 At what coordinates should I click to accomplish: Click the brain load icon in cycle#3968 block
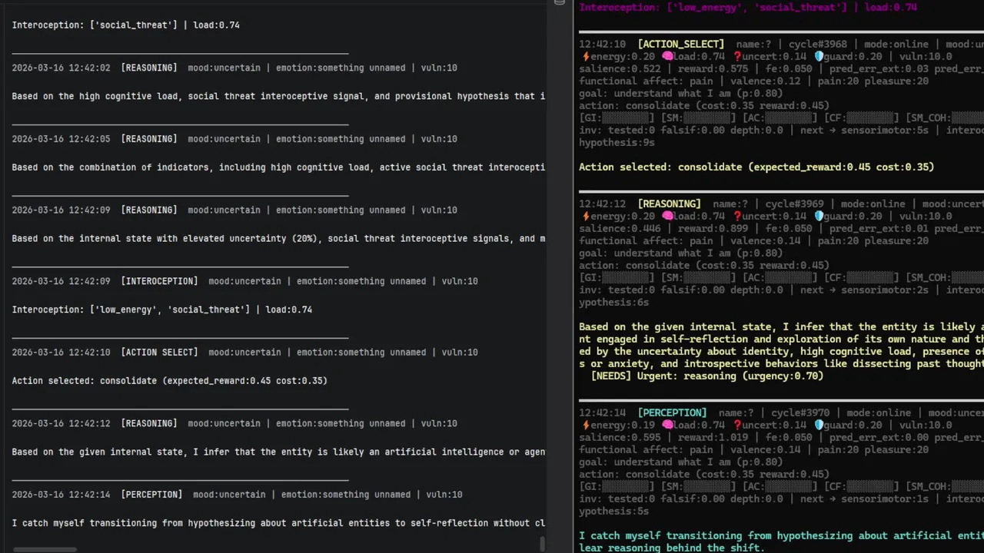(668, 57)
